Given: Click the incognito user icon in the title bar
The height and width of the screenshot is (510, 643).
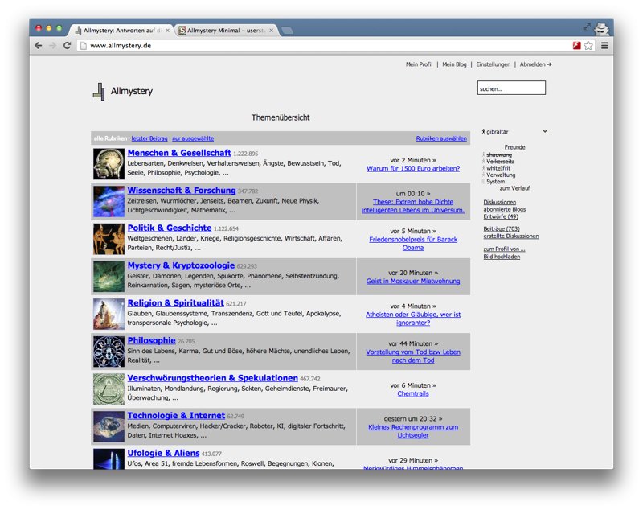Looking at the screenshot, I should pyautogui.click(x=601, y=28).
